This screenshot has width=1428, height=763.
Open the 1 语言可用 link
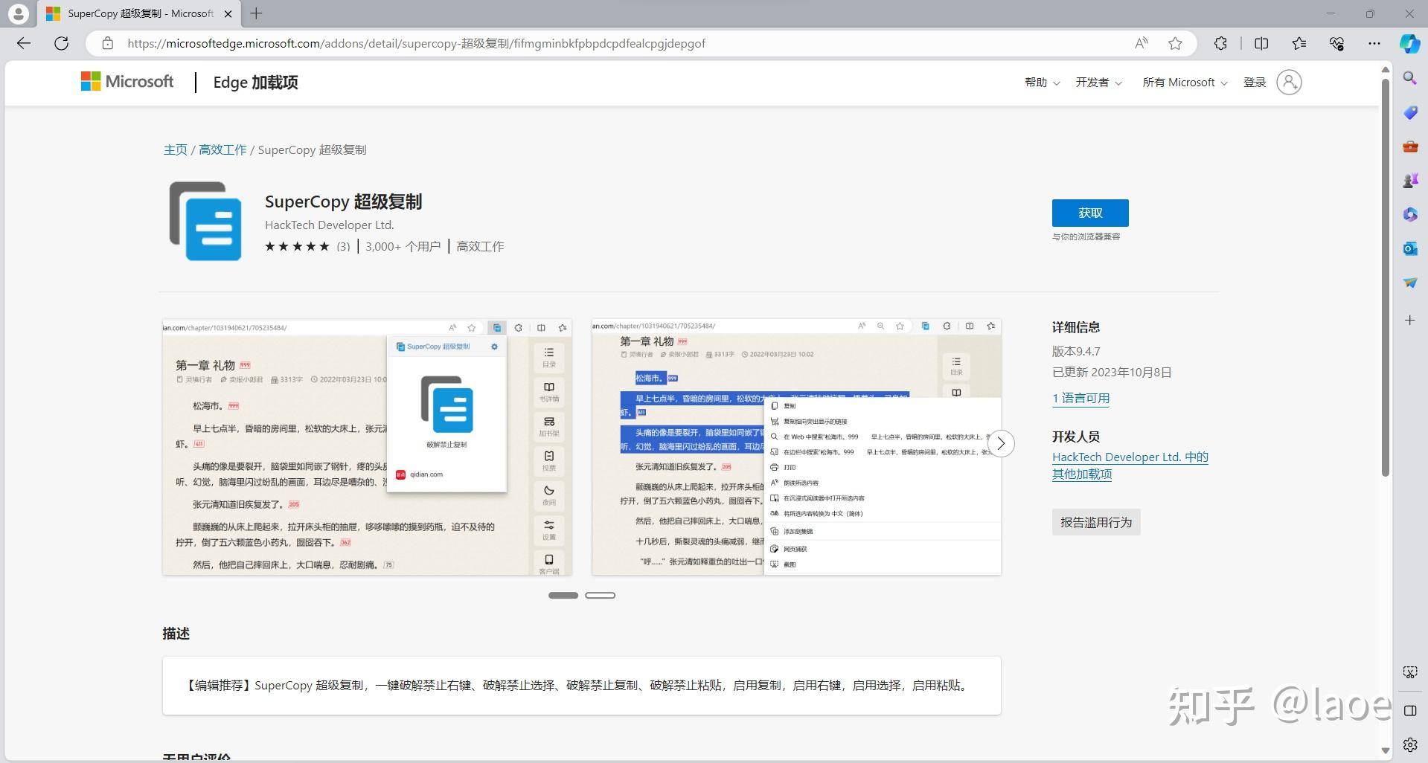(1080, 398)
